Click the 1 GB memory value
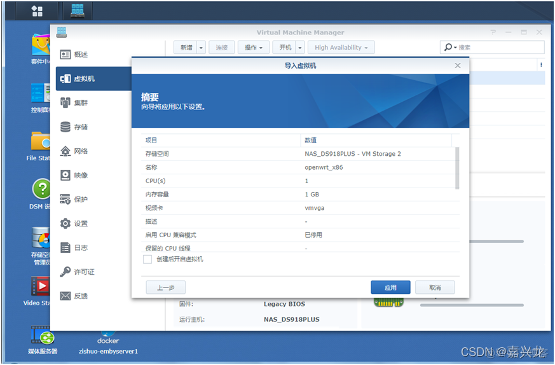The height and width of the screenshot is (365, 555). click(x=312, y=195)
